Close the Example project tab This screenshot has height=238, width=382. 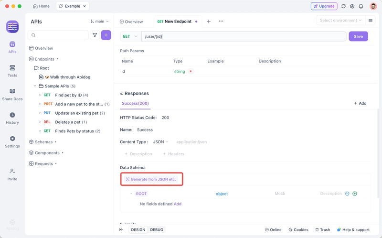click(x=85, y=6)
